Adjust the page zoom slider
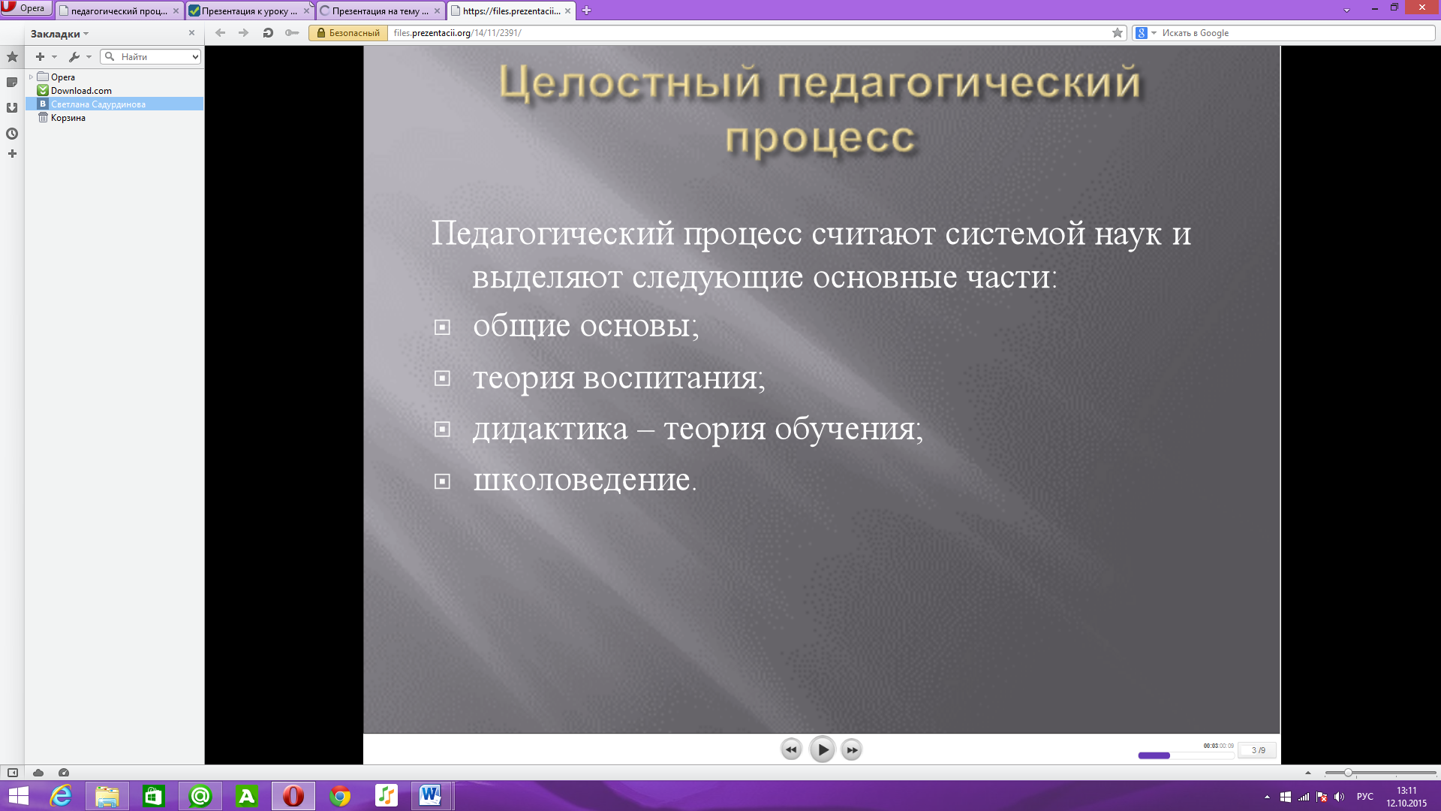This screenshot has height=811, width=1441. click(x=1348, y=773)
